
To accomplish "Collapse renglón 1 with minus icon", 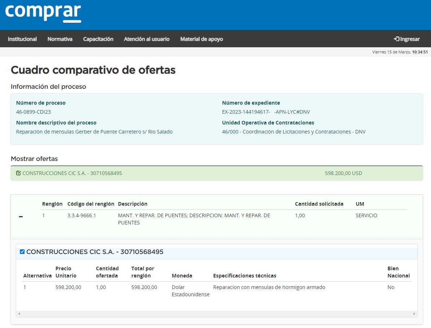I will click(21, 217).
